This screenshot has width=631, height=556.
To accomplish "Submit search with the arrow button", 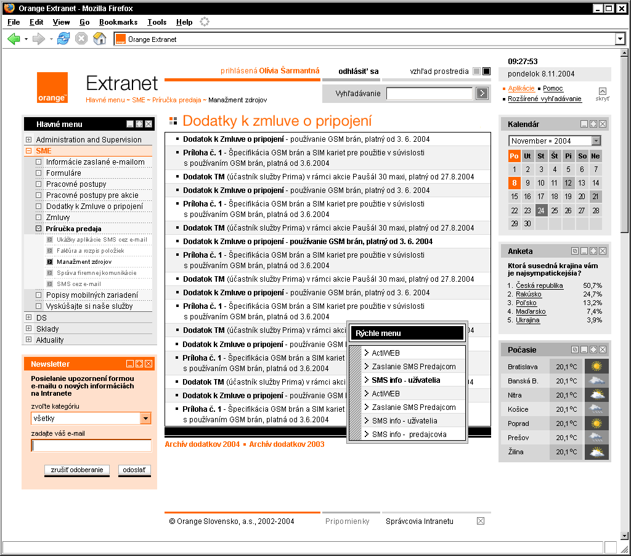I will (x=482, y=94).
